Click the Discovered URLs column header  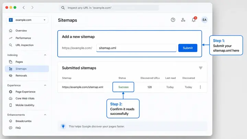tap(150, 78)
